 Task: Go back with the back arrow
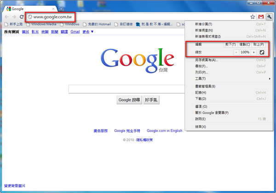6,17
